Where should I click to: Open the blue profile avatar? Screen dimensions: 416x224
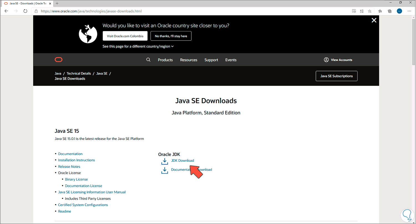pos(399,11)
